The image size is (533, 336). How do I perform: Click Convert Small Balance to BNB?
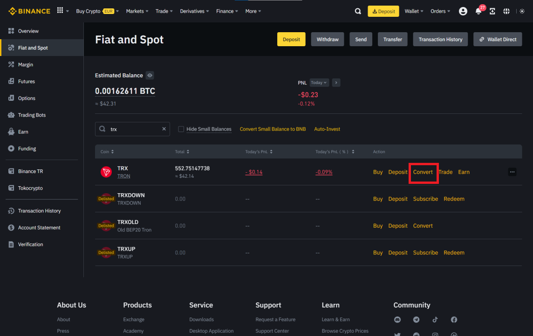[273, 129]
